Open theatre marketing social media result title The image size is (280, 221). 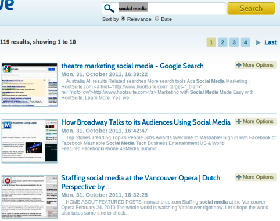coord(132,66)
